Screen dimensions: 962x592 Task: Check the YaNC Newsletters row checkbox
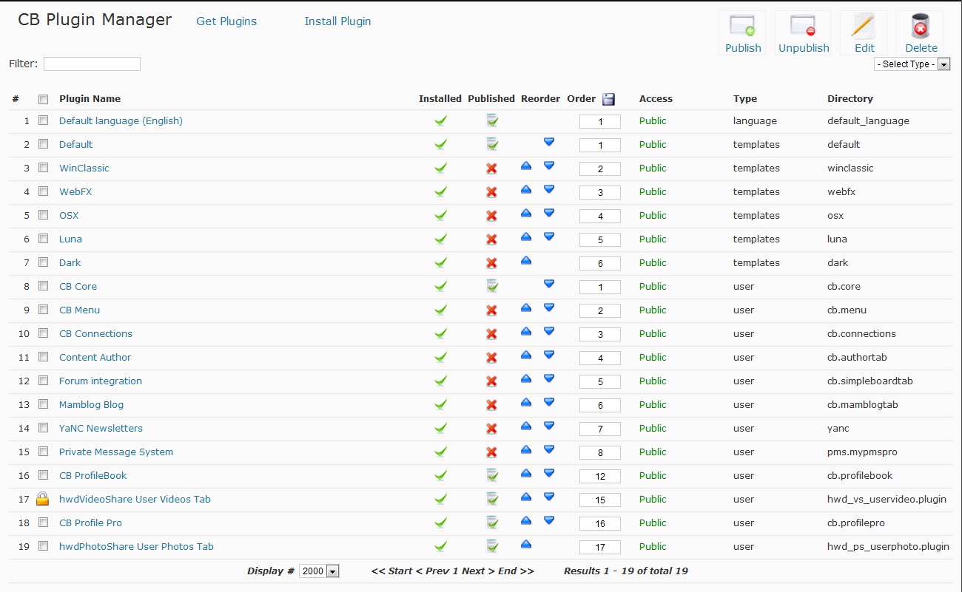point(43,428)
